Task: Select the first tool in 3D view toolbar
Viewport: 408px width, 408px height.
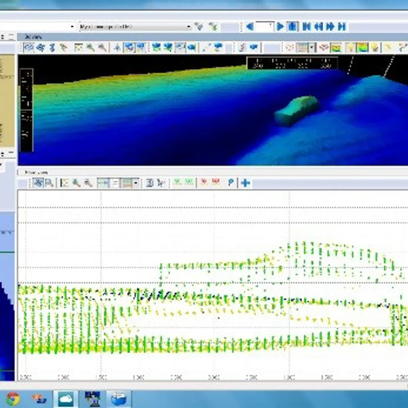Action: [29, 48]
